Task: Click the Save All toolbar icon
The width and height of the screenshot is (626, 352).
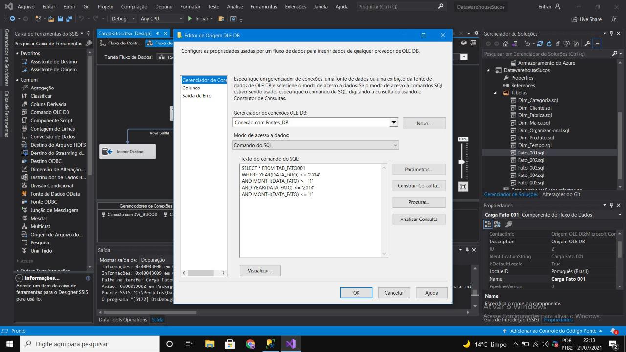Action: [x=69, y=19]
